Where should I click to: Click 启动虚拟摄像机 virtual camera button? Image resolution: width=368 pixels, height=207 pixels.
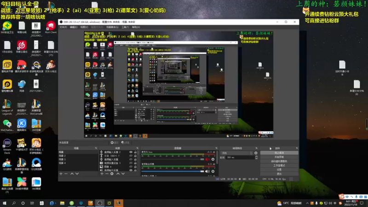279,161
